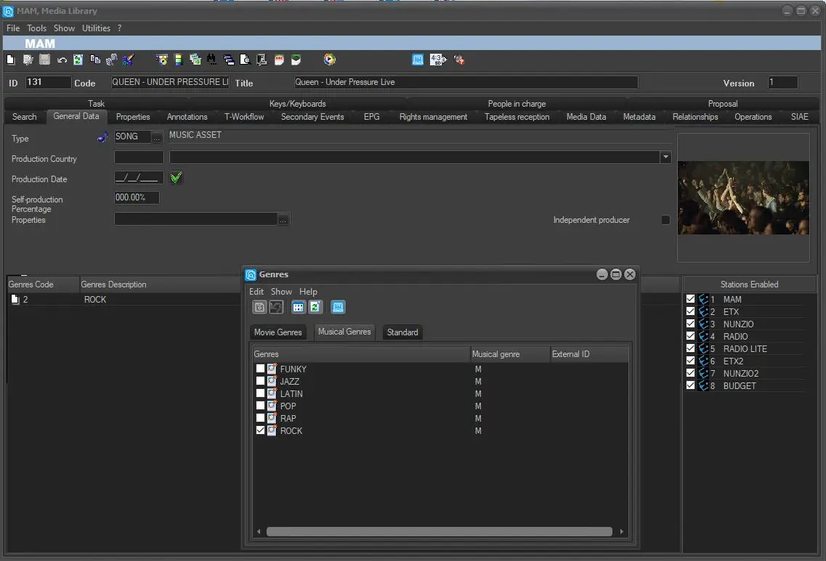Viewport: 826px width, 561px height.
Task: Disable the RADIO LITE station checkbox
Action: tap(690, 348)
